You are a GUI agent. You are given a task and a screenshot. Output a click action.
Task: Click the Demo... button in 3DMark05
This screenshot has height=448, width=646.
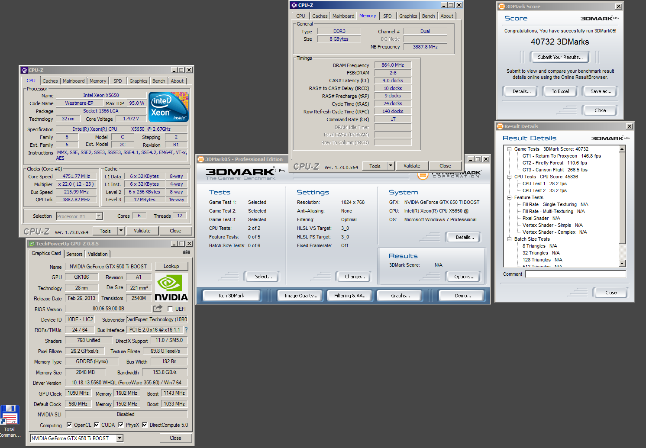pyautogui.click(x=462, y=296)
